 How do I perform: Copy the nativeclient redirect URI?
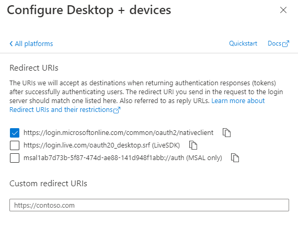coord(226,132)
